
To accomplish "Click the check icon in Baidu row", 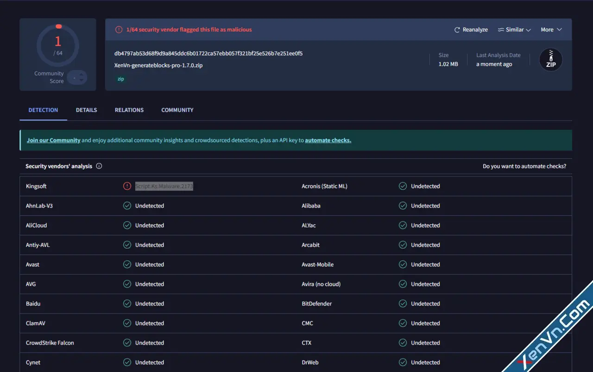I will [127, 303].
